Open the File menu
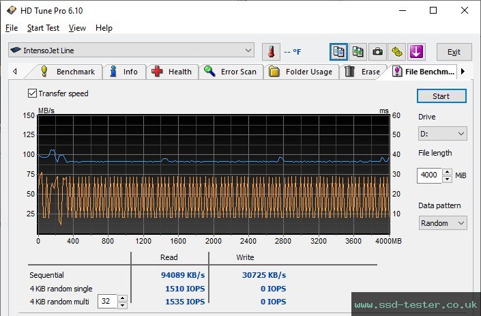Screen dimensions: 481x316 12,28
